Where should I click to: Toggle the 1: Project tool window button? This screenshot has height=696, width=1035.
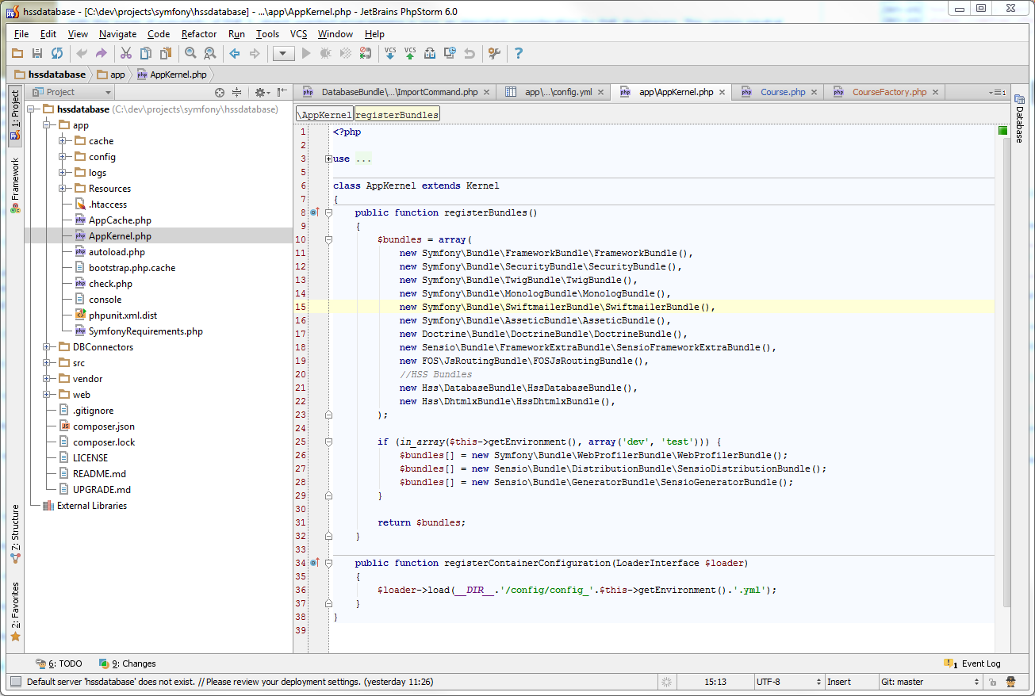[x=15, y=117]
